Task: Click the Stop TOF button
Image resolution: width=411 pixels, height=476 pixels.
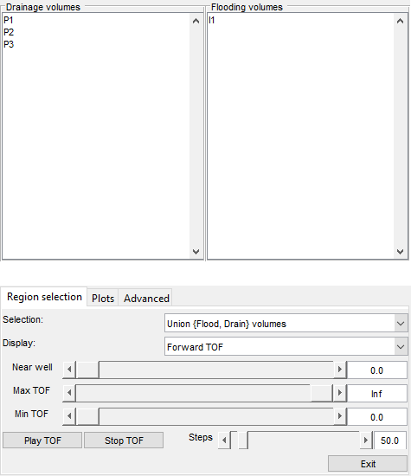Action: [124, 441]
